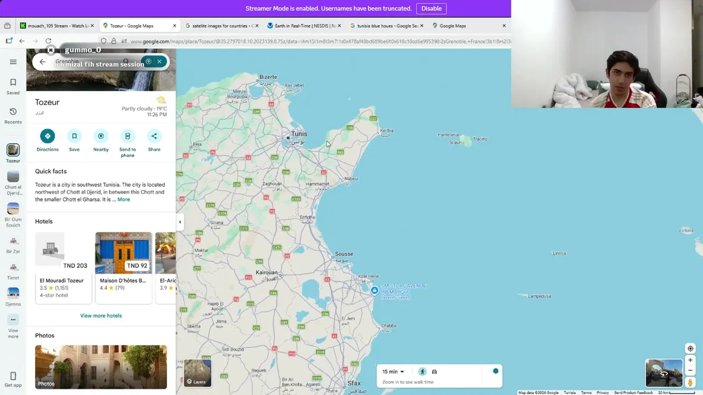Click View more hotels
Screen dimensions: 703x395
[x=101, y=315]
